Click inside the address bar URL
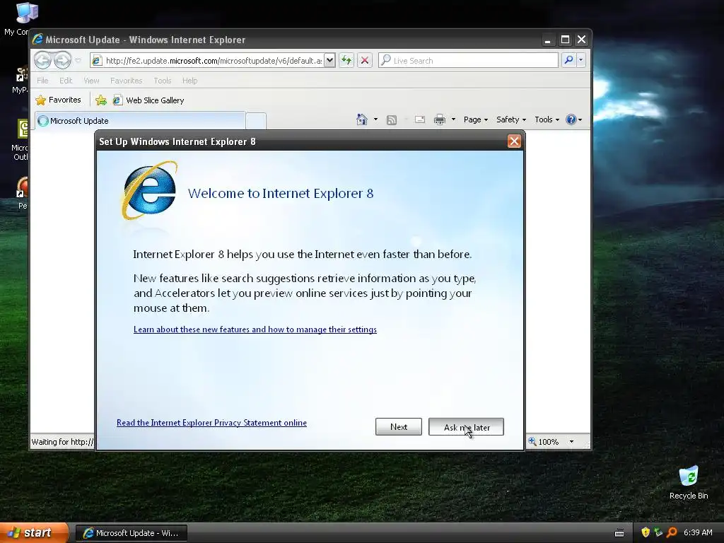724x543 pixels. (214, 61)
